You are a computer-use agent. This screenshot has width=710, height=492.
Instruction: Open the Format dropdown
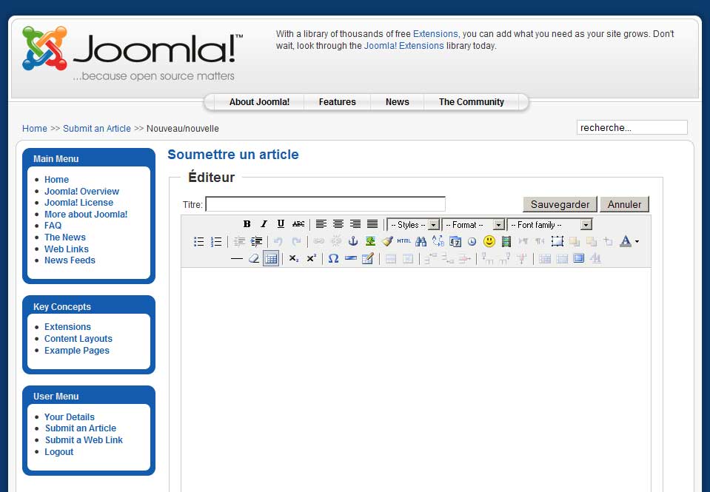[x=474, y=224]
